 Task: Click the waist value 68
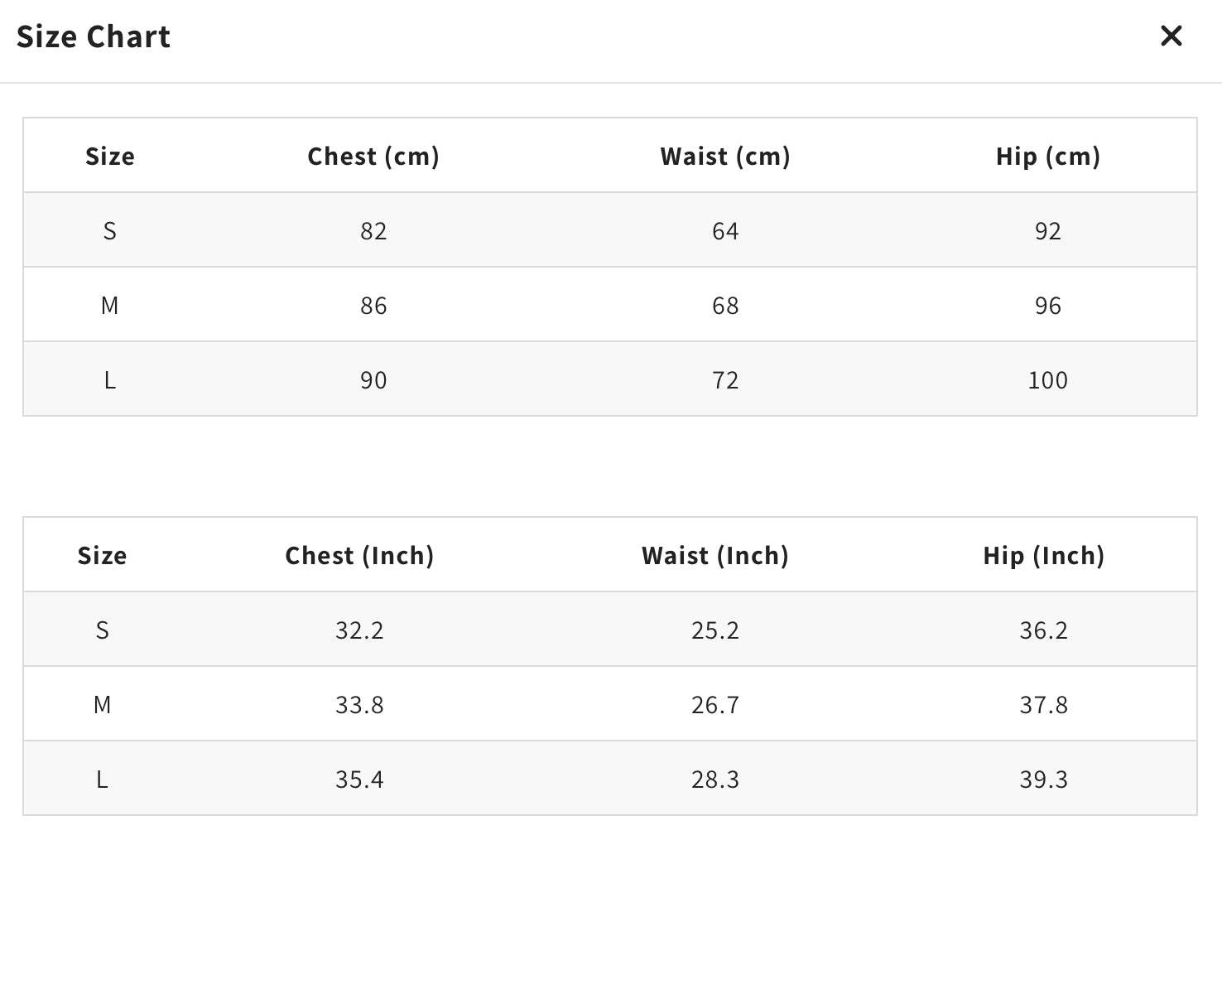[x=725, y=306]
